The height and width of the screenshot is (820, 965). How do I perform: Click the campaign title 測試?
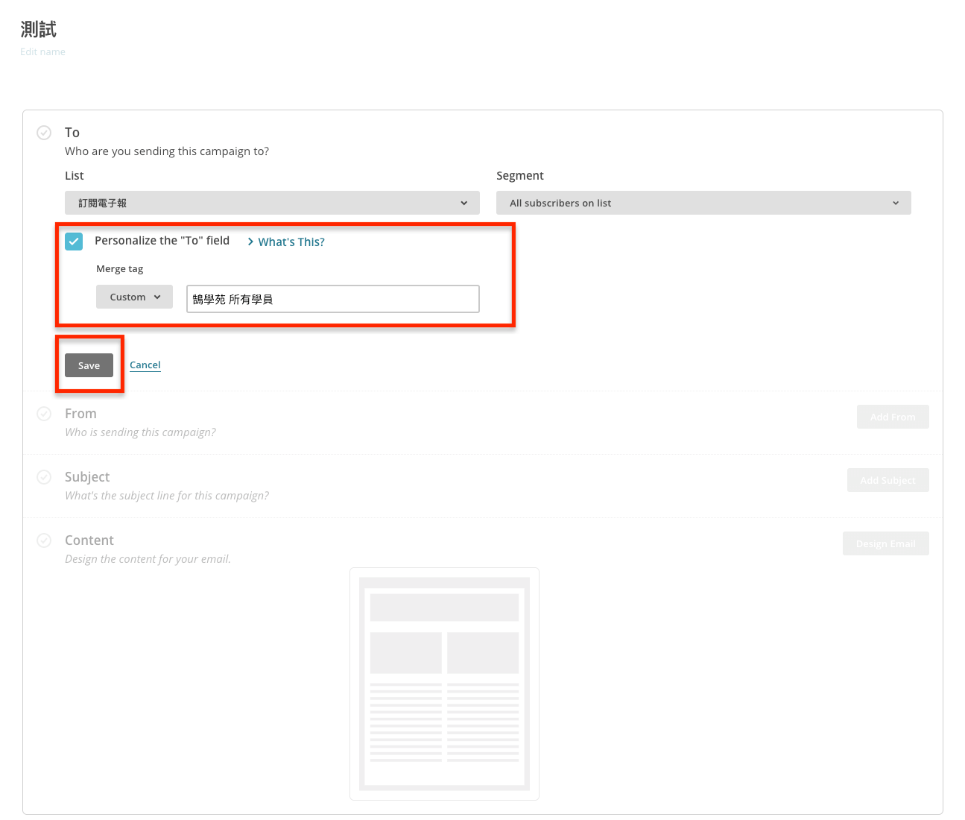pyautogui.click(x=39, y=30)
